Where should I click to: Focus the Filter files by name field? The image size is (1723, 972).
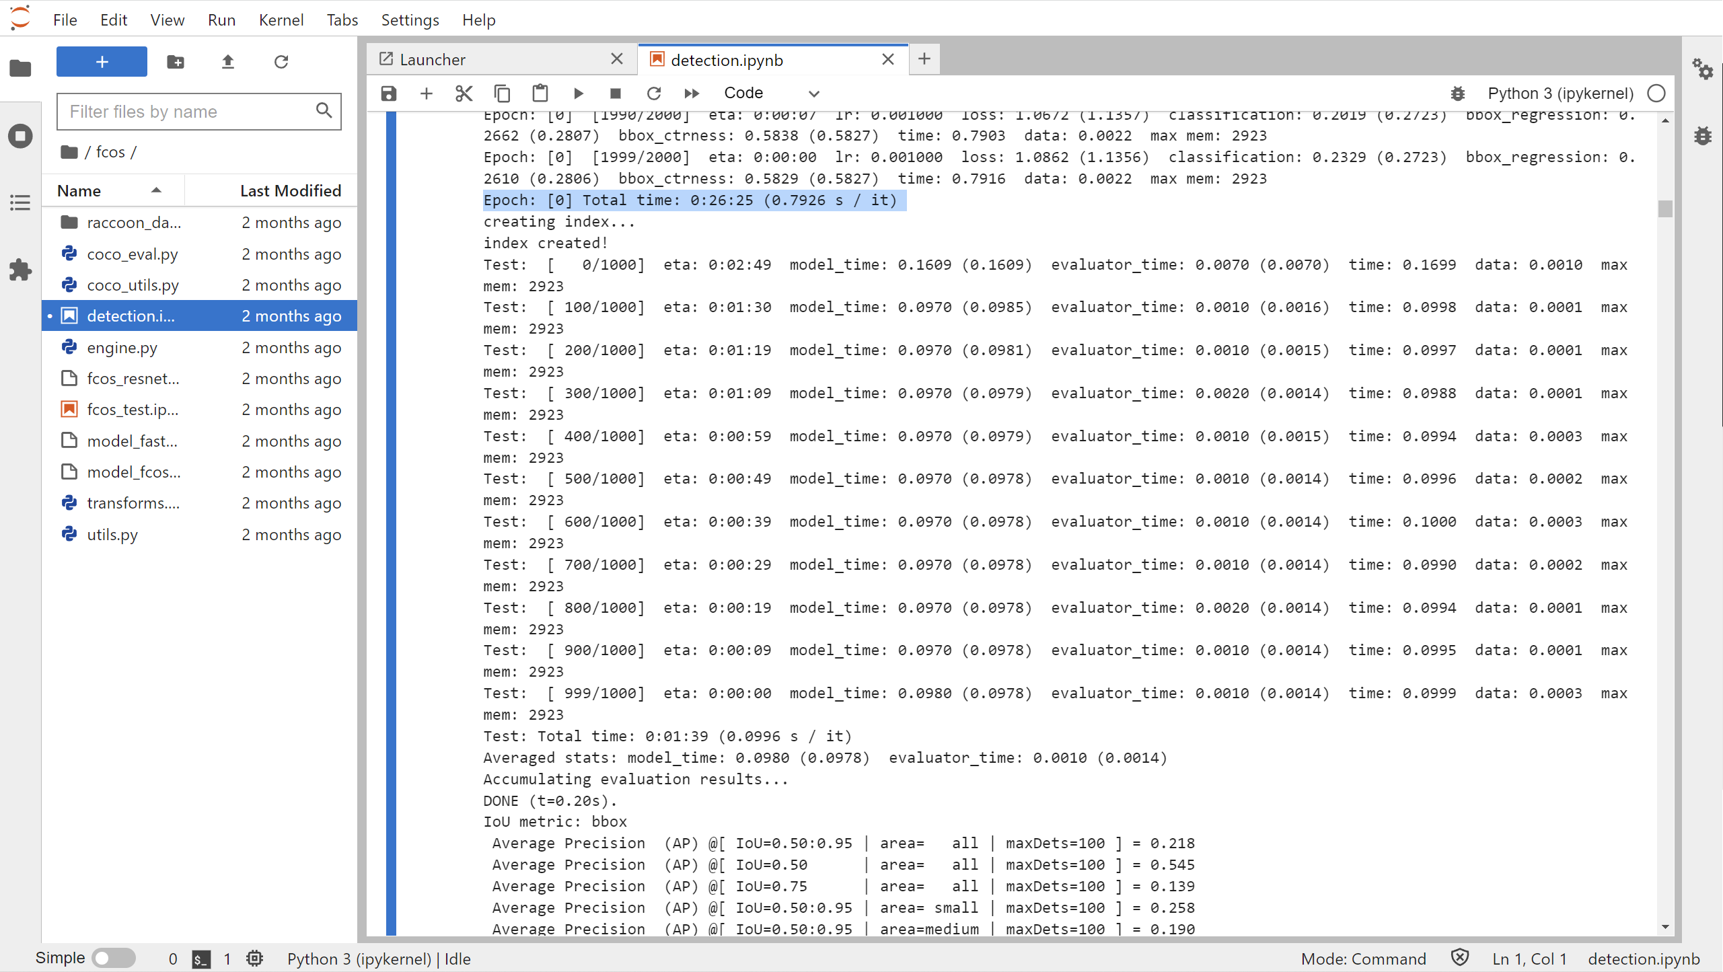pyautogui.click(x=198, y=111)
